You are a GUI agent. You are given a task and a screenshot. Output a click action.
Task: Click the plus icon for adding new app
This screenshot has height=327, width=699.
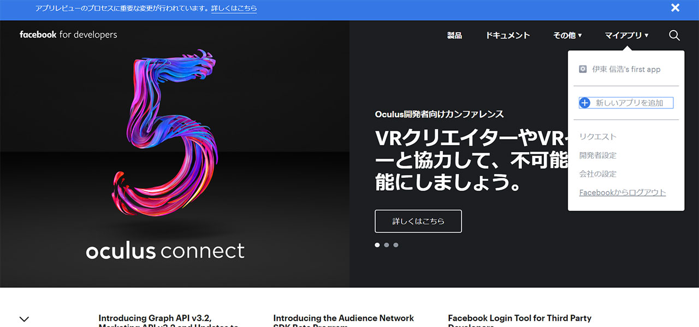(x=585, y=102)
